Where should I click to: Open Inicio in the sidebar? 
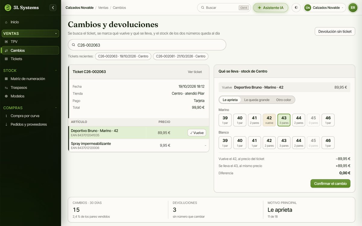(30, 22)
